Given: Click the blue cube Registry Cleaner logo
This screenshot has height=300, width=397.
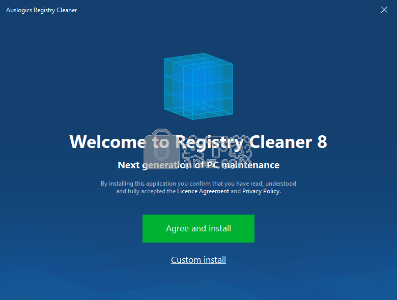Looking at the screenshot, I should click(x=198, y=86).
